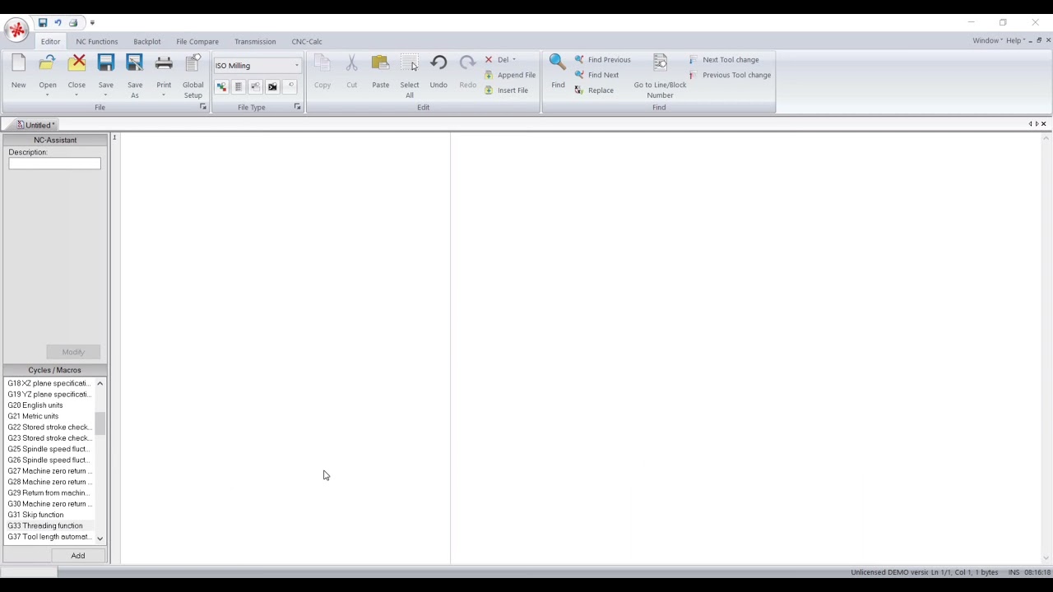
Task: Click the last small icon under ISO Milling
Action: (290, 86)
